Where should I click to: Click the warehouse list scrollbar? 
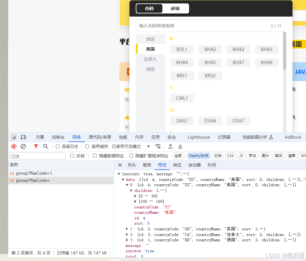tap(285, 51)
